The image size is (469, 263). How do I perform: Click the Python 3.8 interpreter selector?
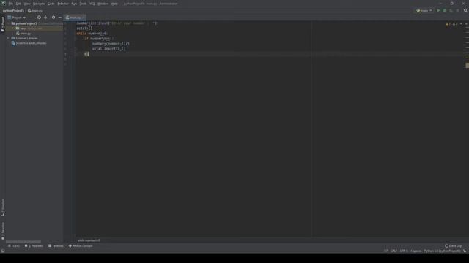442,251
